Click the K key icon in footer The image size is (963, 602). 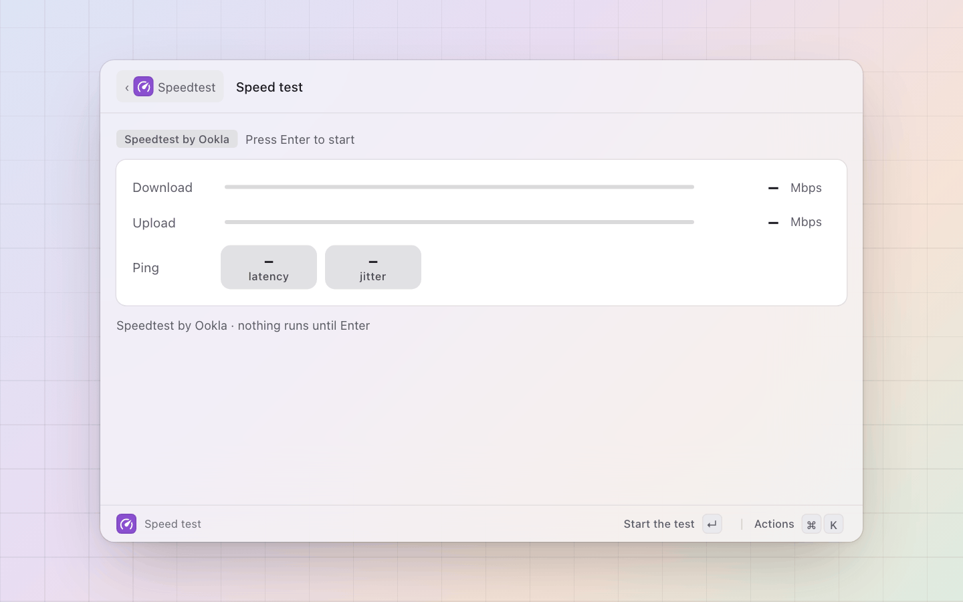tap(833, 524)
